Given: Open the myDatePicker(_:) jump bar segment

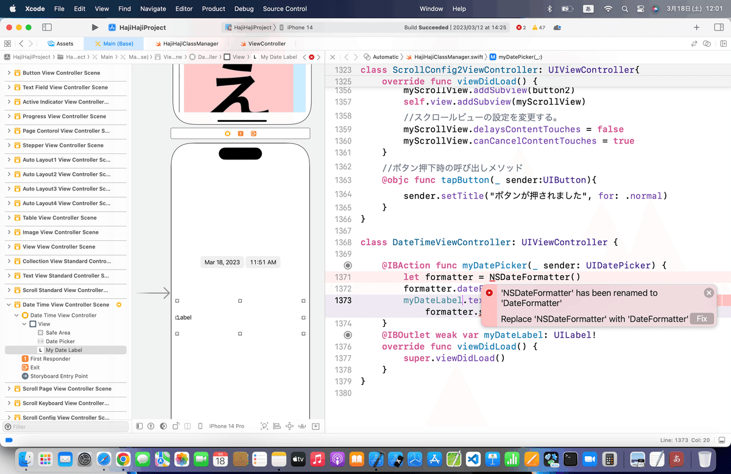Looking at the screenshot, I should [515, 57].
